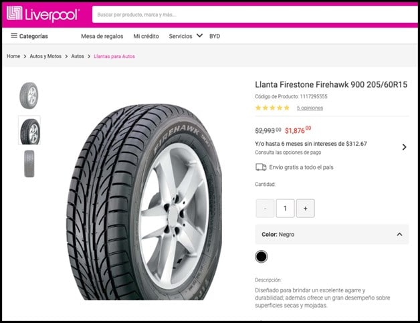Increase quantity with plus button
The width and height of the screenshot is (420, 323).
point(305,209)
